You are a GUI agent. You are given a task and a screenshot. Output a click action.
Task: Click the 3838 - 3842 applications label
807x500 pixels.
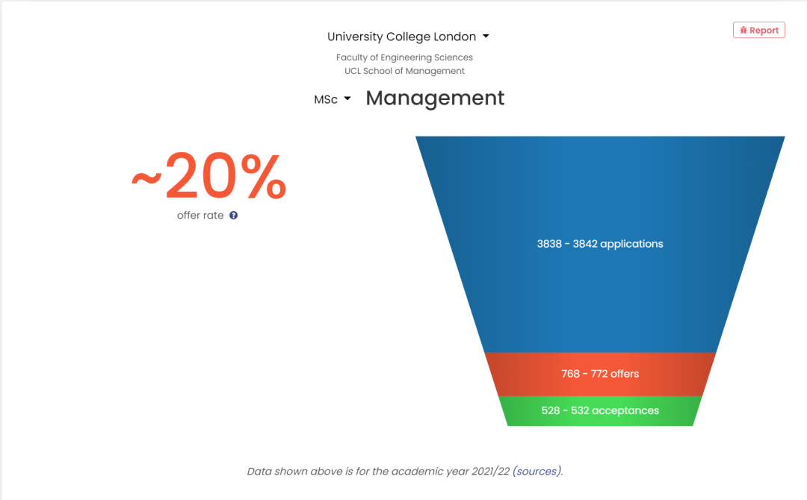click(600, 244)
